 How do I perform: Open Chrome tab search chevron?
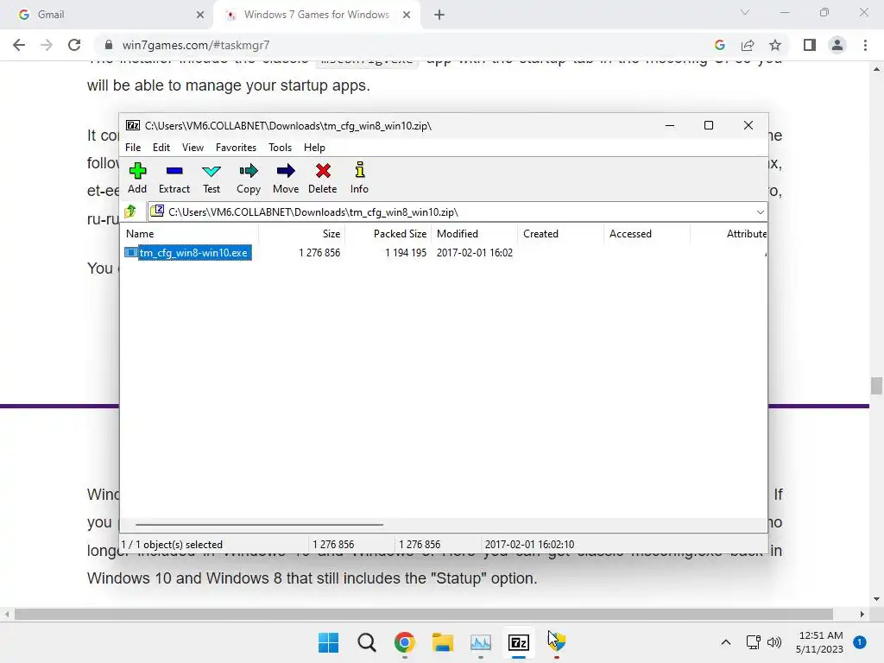coord(745,12)
